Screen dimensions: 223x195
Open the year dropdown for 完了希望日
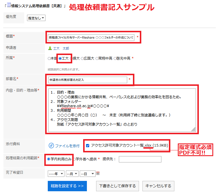pyautogui.click(x=56, y=174)
